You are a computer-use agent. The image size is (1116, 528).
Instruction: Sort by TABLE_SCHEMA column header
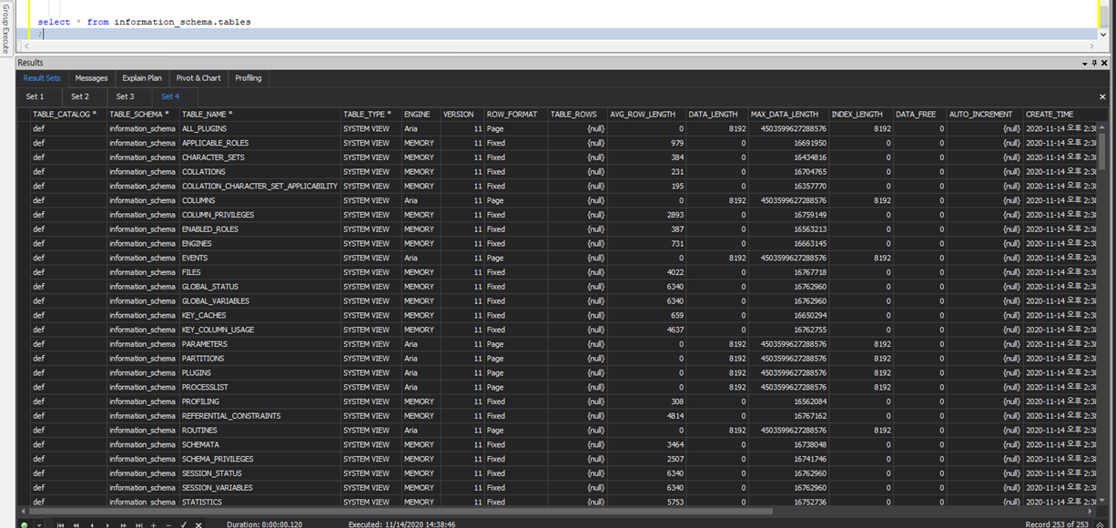tap(143, 114)
